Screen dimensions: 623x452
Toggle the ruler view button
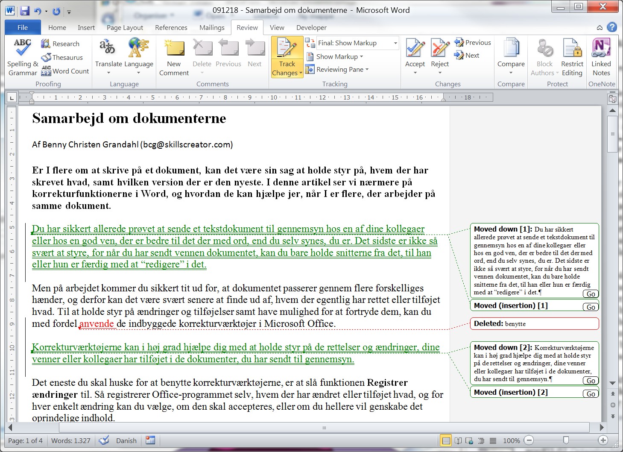pyautogui.click(x=612, y=99)
